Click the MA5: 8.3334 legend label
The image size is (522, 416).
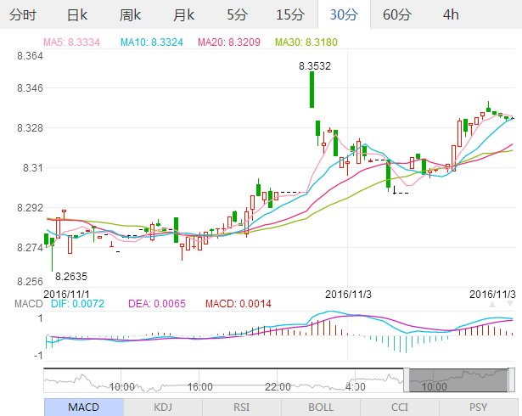click(x=71, y=42)
